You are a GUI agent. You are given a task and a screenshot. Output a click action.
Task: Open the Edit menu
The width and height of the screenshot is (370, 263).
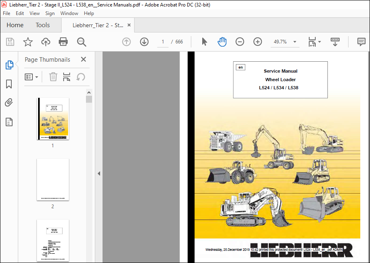(20, 13)
